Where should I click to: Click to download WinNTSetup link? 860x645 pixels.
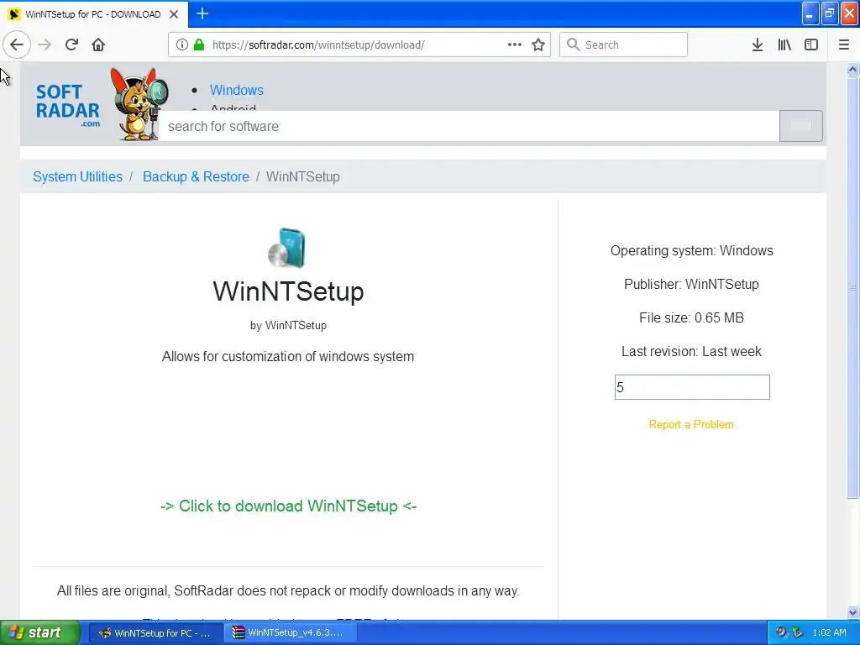(289, 506)
